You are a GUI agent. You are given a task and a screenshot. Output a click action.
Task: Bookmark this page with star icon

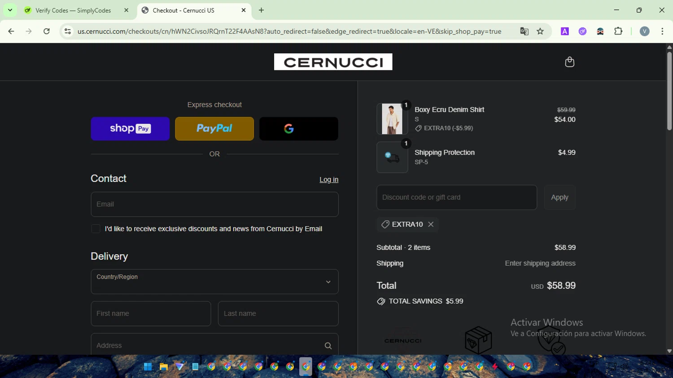coord(540,31)
